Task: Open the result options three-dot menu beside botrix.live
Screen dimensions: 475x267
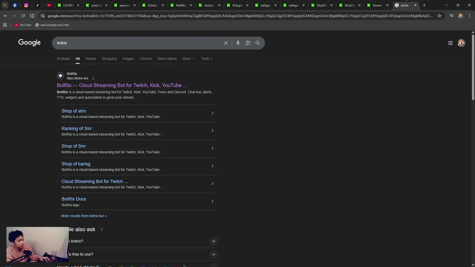Action: 93,78
